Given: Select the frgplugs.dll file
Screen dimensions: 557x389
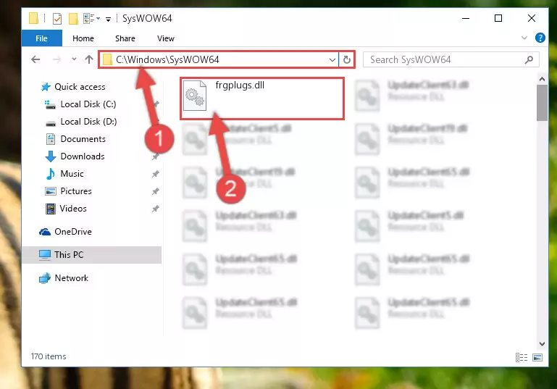Looking at the screenshot, I should point(262,99).
